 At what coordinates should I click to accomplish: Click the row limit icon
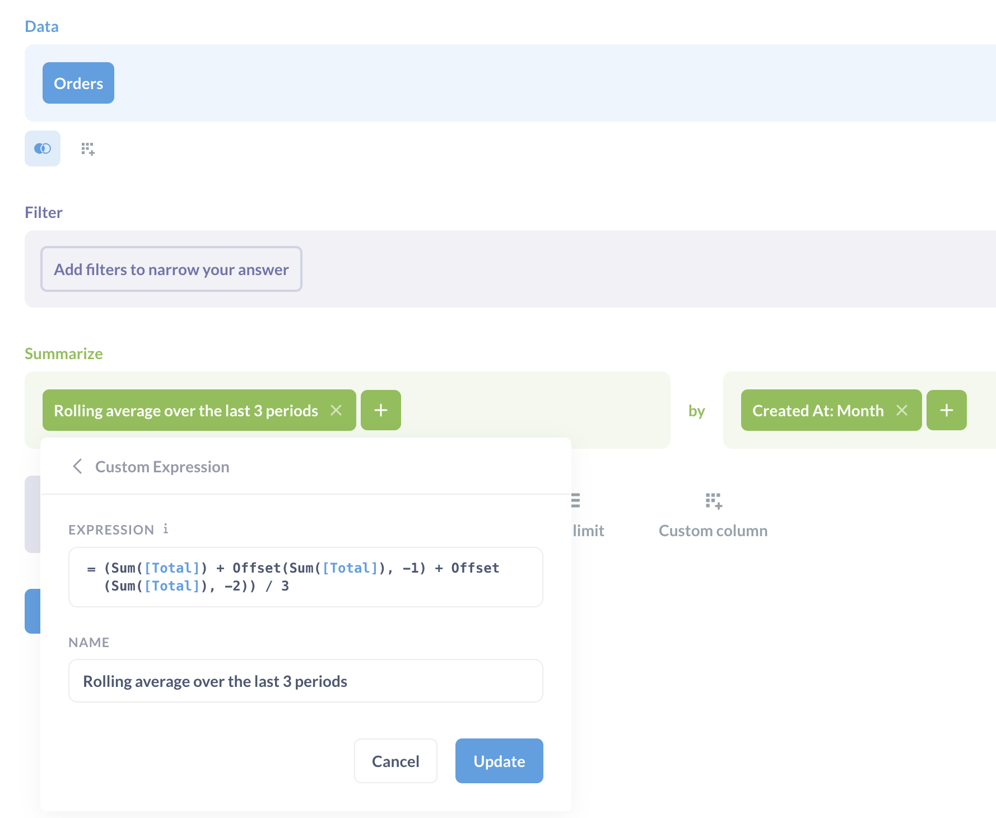pos(576,500)
